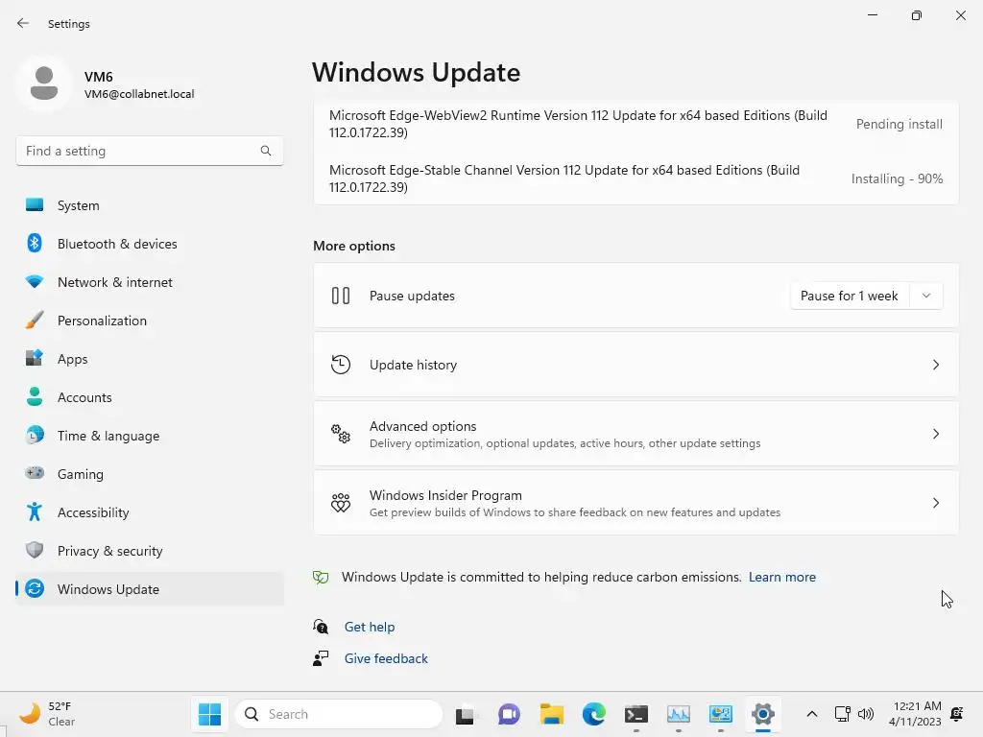Click the taskbar Search box
The image size is (983, 737).
point(339,714)
